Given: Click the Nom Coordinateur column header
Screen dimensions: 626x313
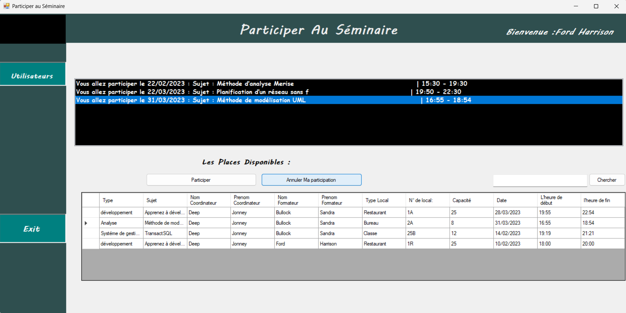Looking at the screenshot, I should point(209,200).
